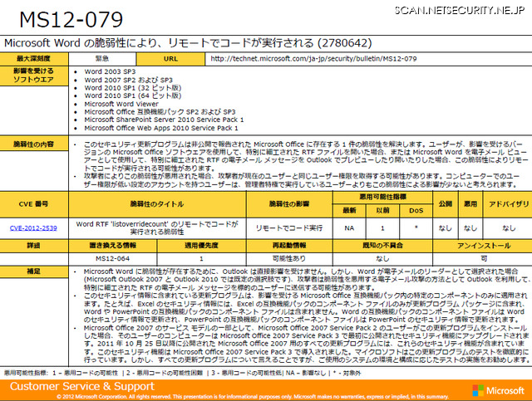
Task: Select 'Word 2010 SP1 (64 ビット版)' entry
Action: [133, 95]
